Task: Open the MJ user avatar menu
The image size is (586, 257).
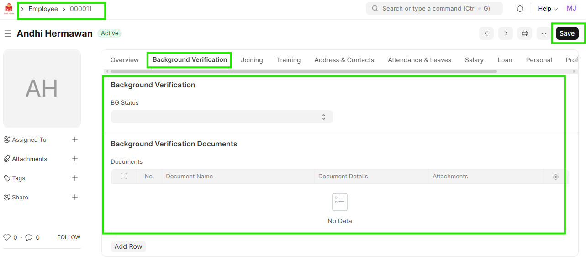Action: point(571,9)
